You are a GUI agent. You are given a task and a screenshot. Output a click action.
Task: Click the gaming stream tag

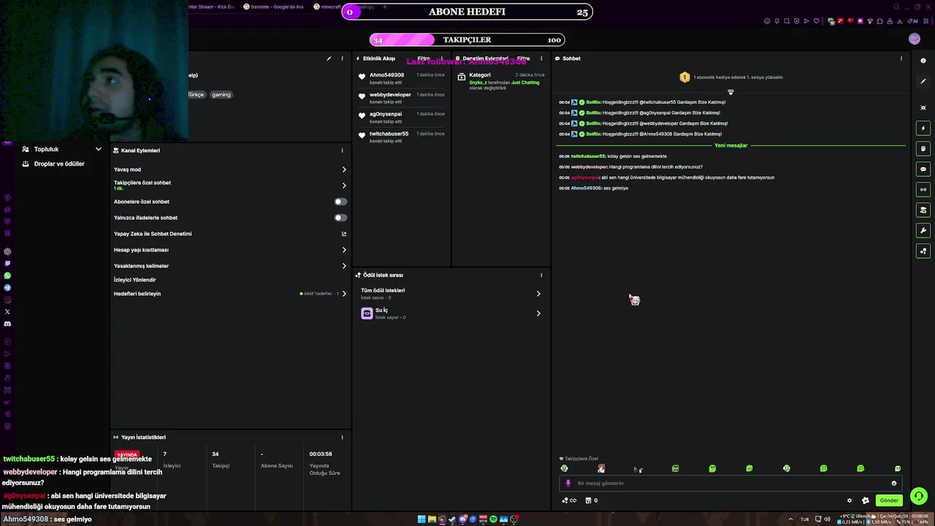coord(221,94)
